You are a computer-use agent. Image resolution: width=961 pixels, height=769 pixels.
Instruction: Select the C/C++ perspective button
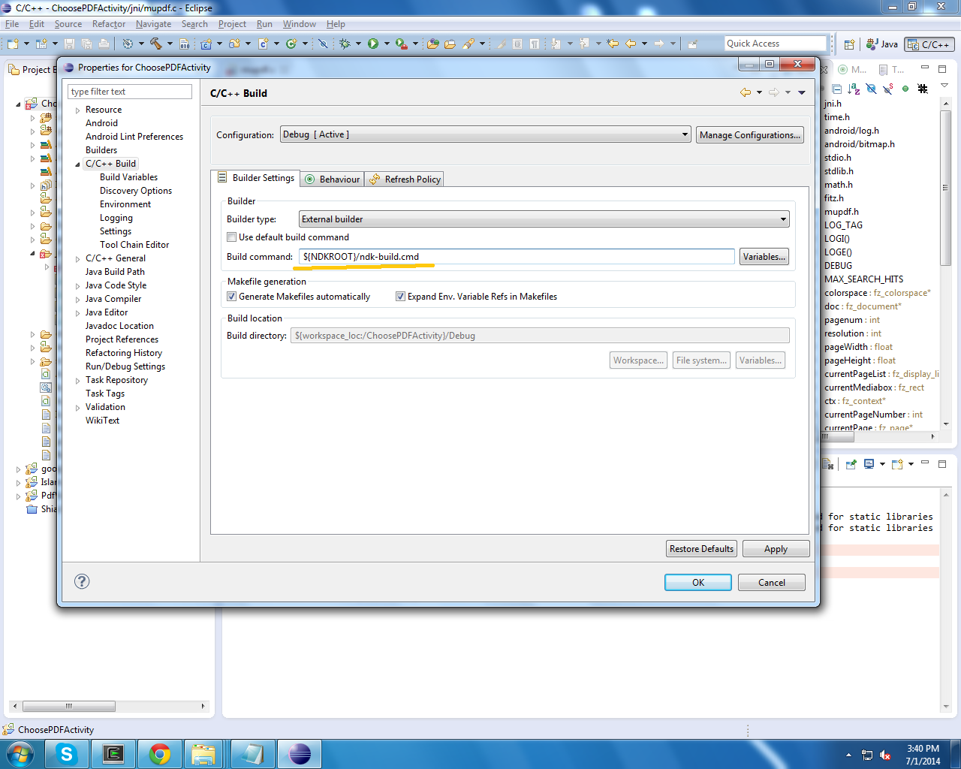[929, 44]
